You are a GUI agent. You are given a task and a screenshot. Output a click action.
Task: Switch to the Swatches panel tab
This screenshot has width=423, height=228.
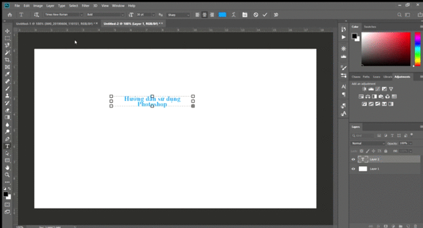pyautogui.click(x=370, y=26)
